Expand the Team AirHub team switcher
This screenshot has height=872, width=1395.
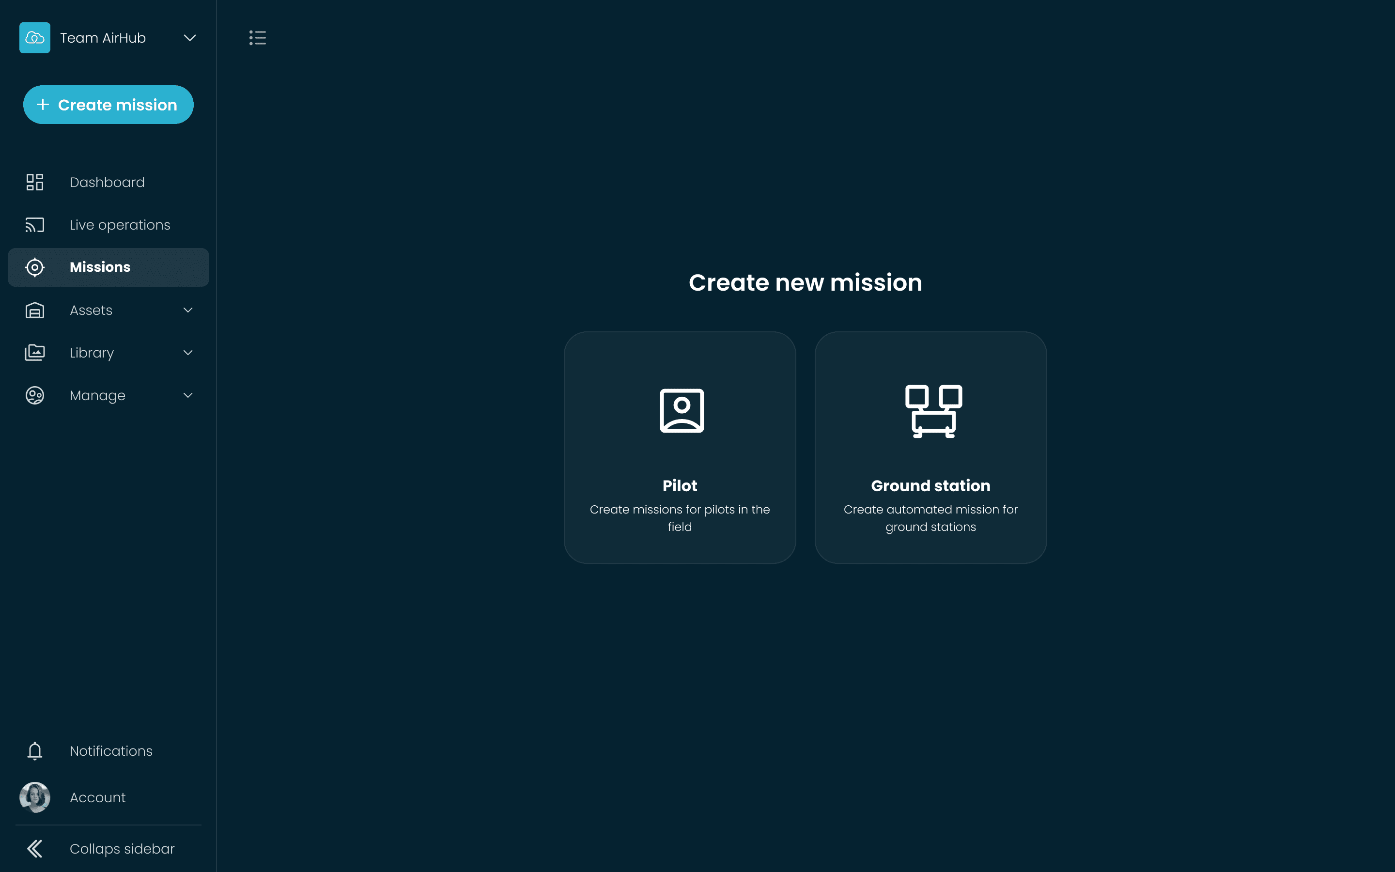189,37
